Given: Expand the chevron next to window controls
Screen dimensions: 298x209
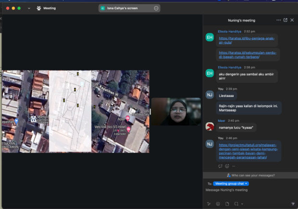Looking at the screenshot, I should (29, 8).
